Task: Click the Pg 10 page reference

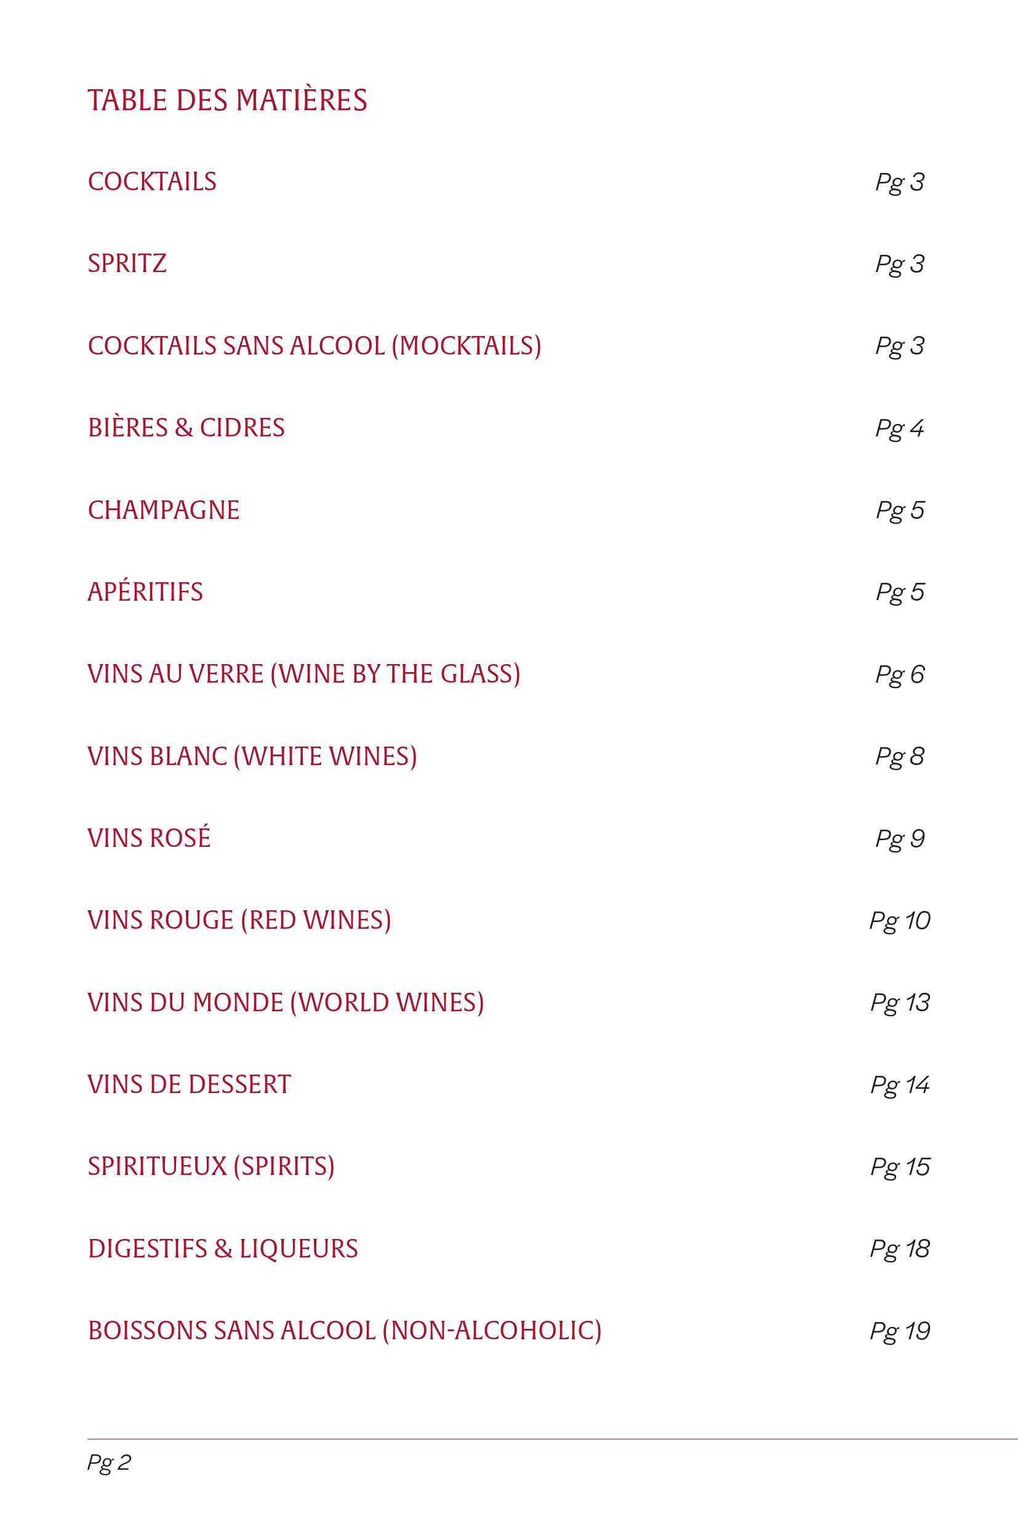Action: pyautogui.click(x=899, y=922)
